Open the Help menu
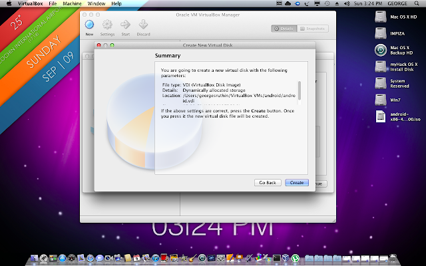 coord(116,3)
